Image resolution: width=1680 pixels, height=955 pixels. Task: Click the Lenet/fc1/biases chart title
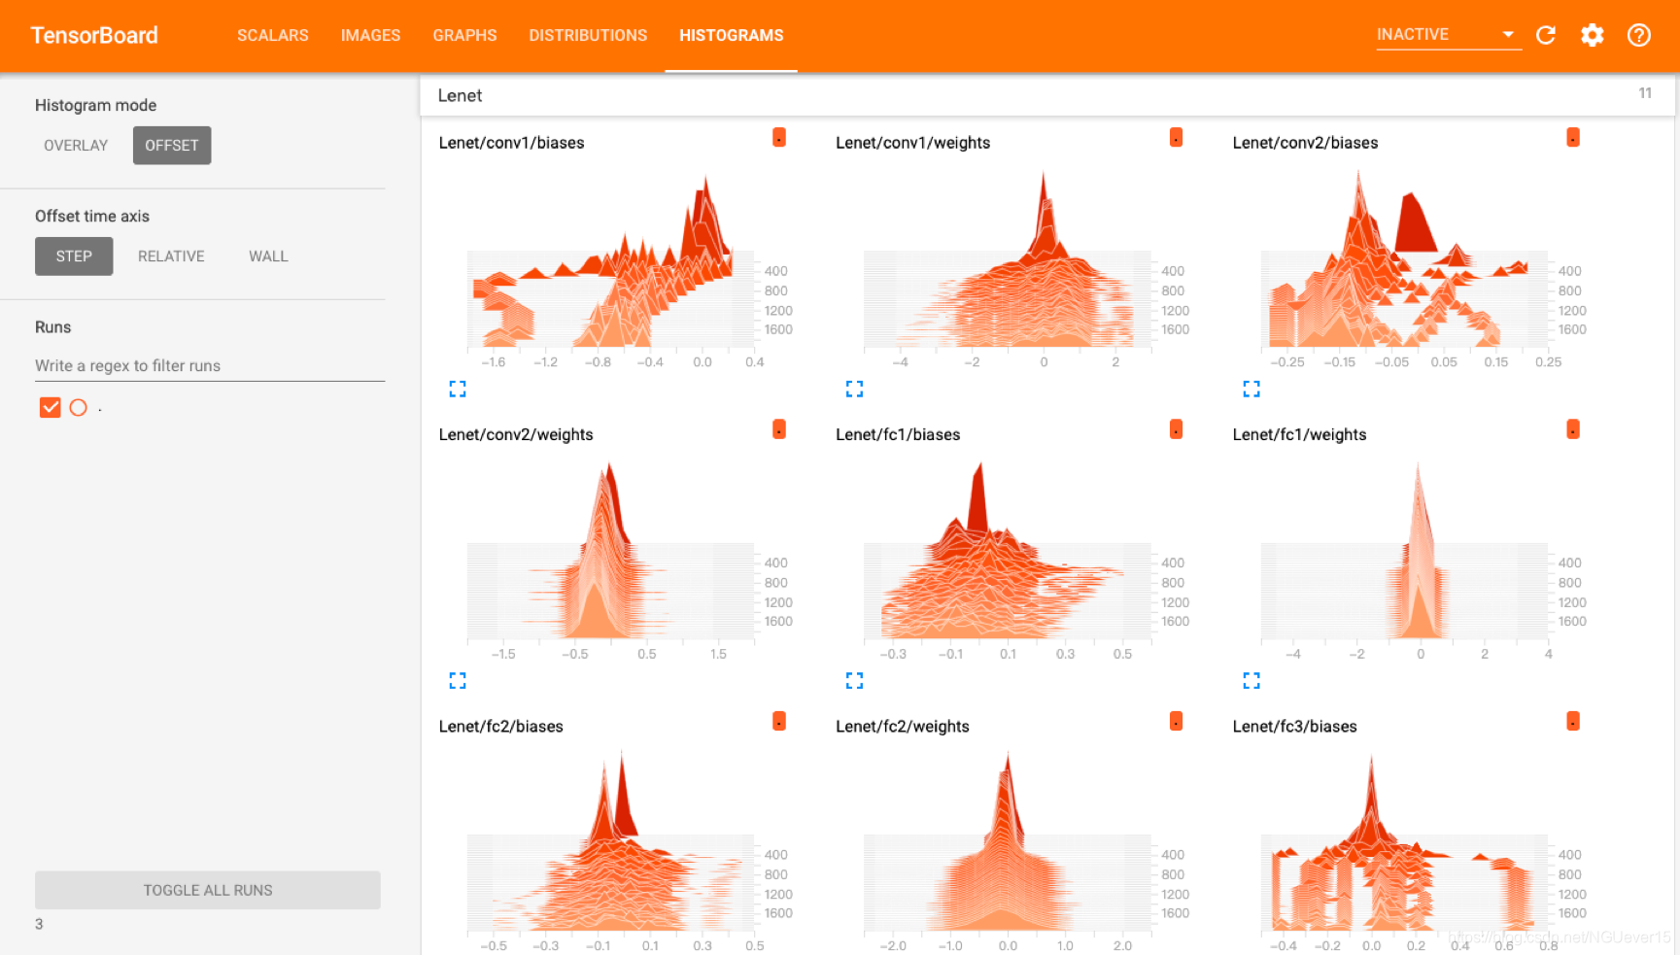click(898, 435)
